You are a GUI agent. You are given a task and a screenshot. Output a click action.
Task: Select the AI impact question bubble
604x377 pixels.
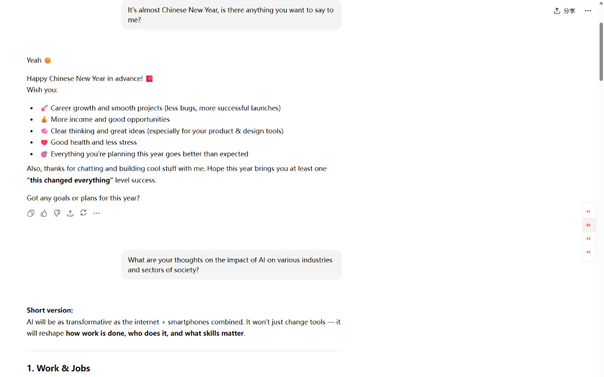pos(231,264)
